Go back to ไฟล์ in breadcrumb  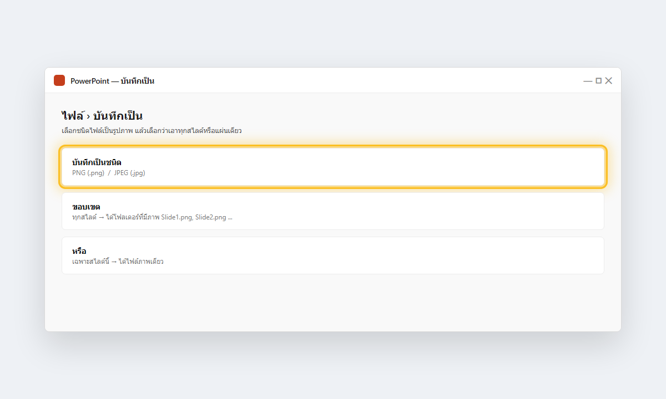click(73, 116)
